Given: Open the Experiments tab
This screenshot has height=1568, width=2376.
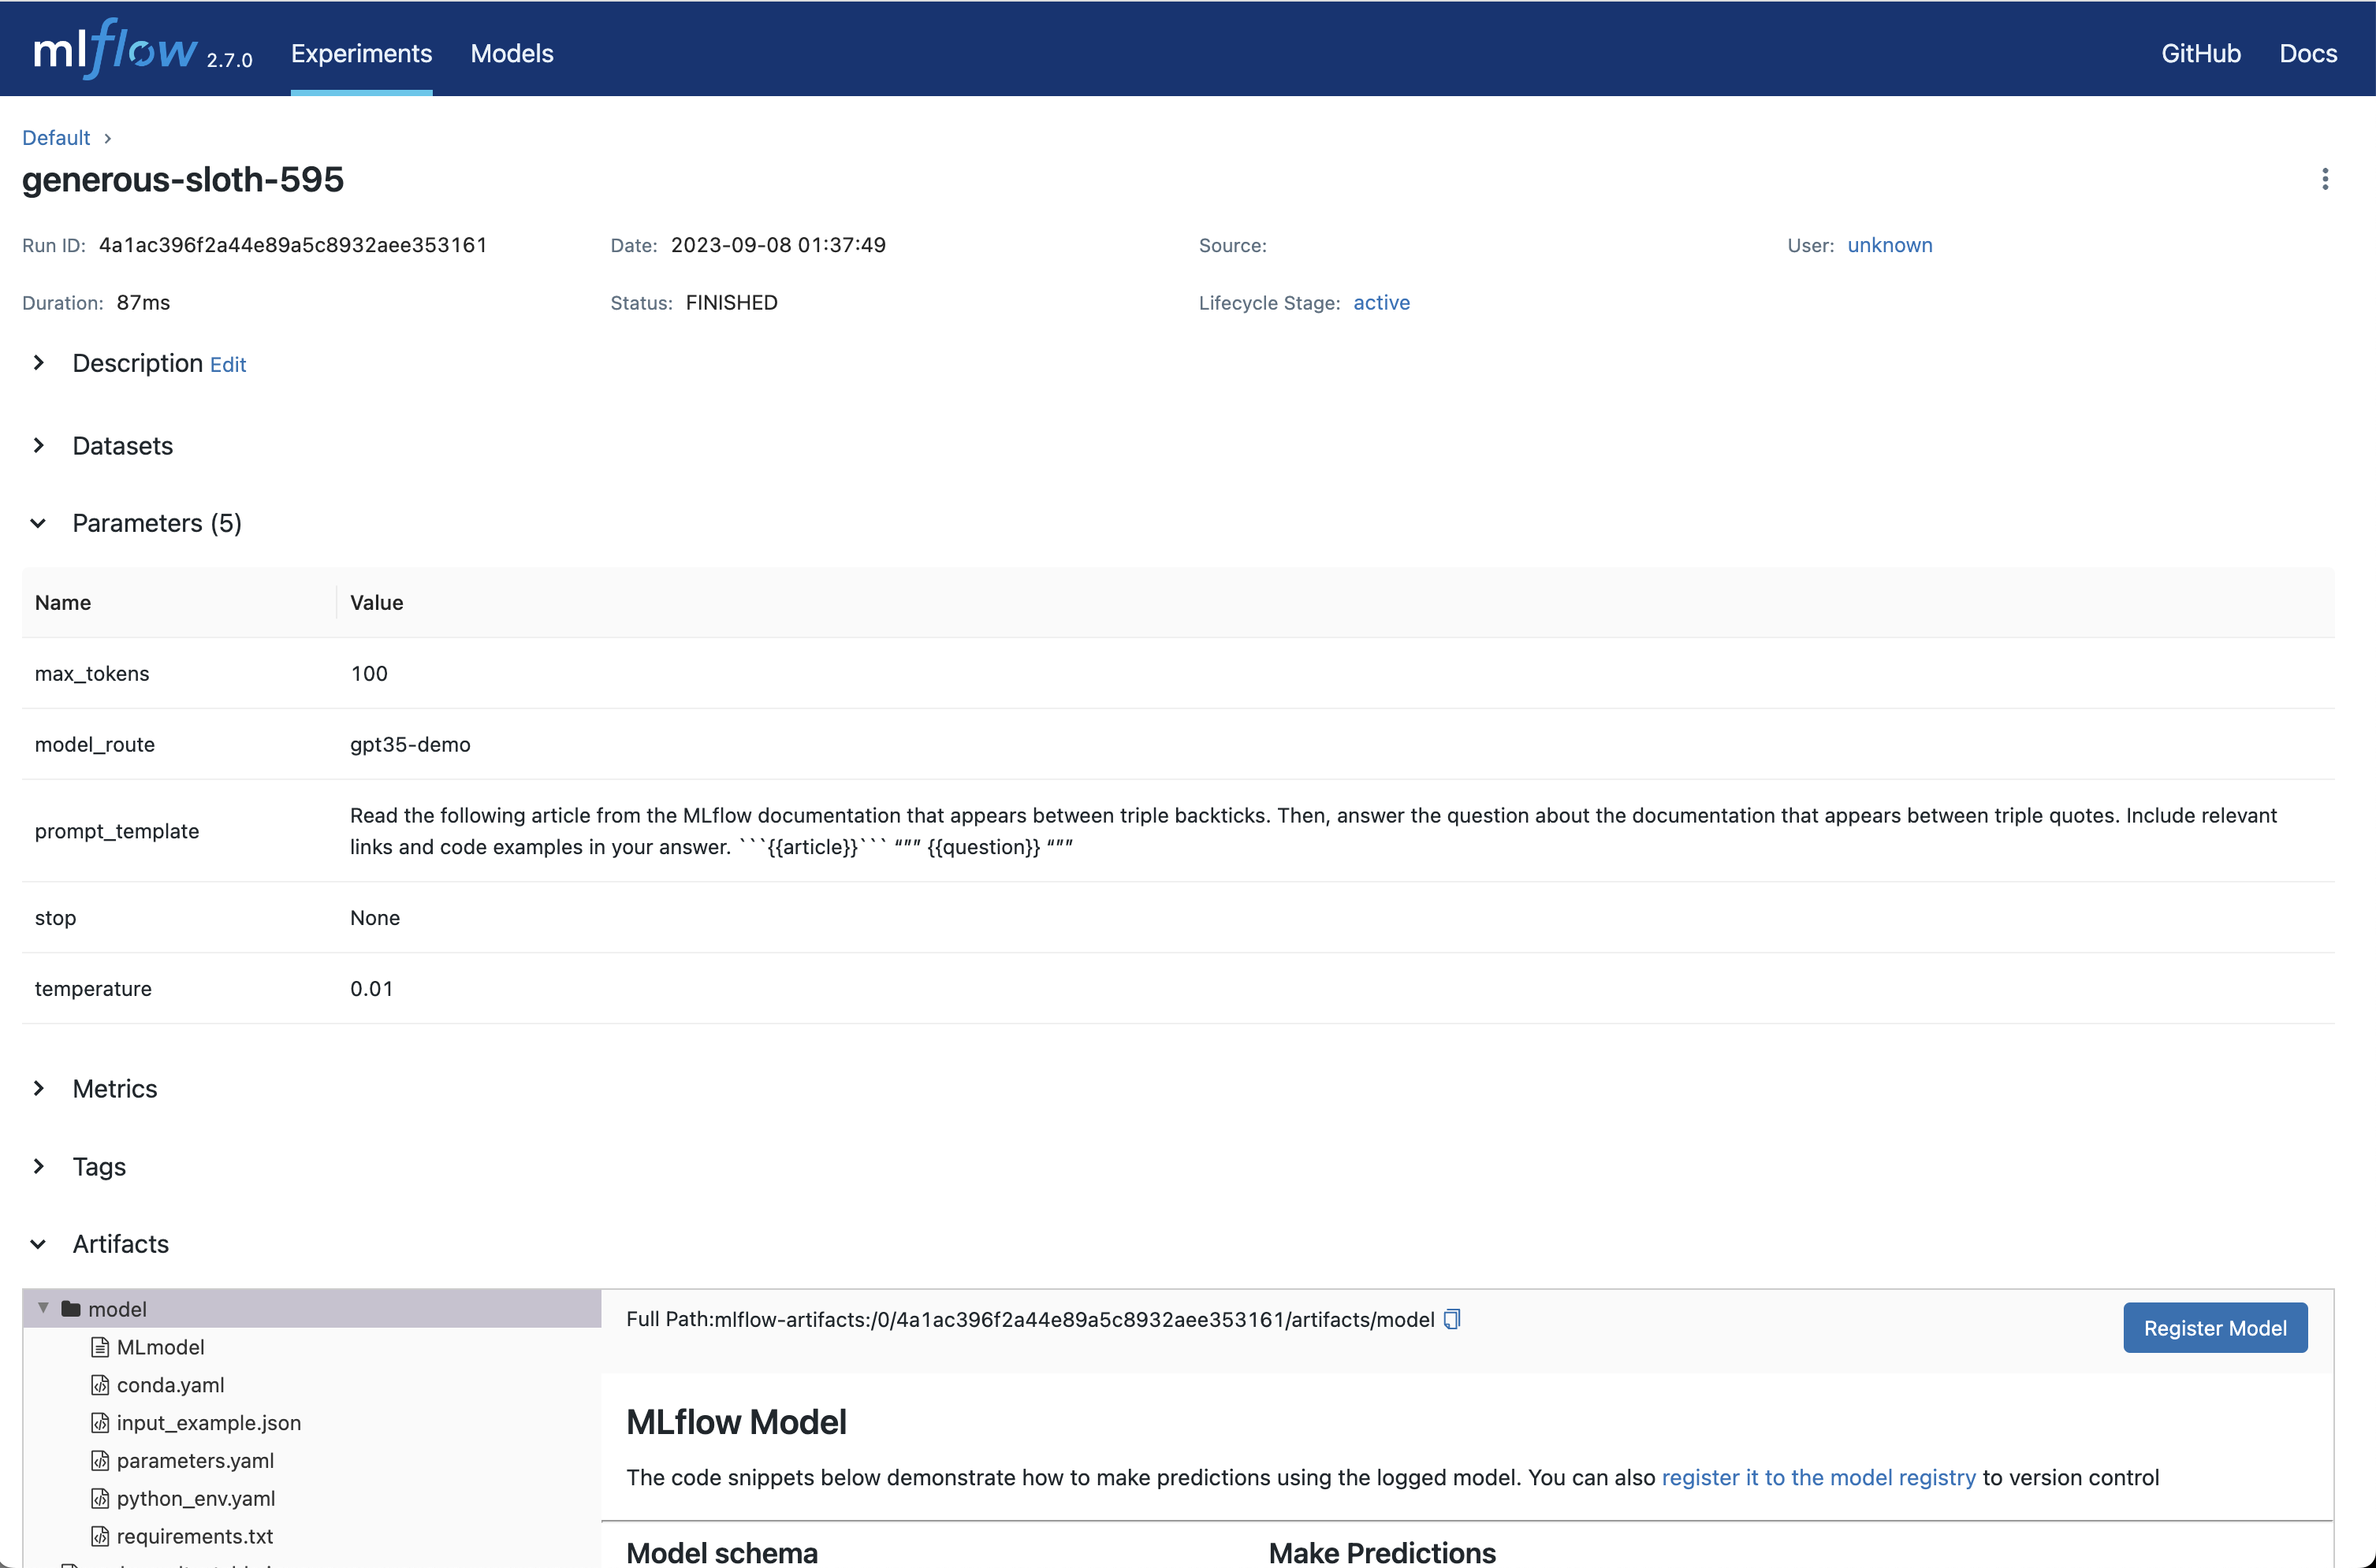Looking at the screenshot, I should (x=361, y=53).
